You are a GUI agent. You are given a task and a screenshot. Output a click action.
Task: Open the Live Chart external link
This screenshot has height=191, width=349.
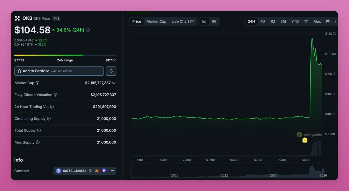point(182,21)
